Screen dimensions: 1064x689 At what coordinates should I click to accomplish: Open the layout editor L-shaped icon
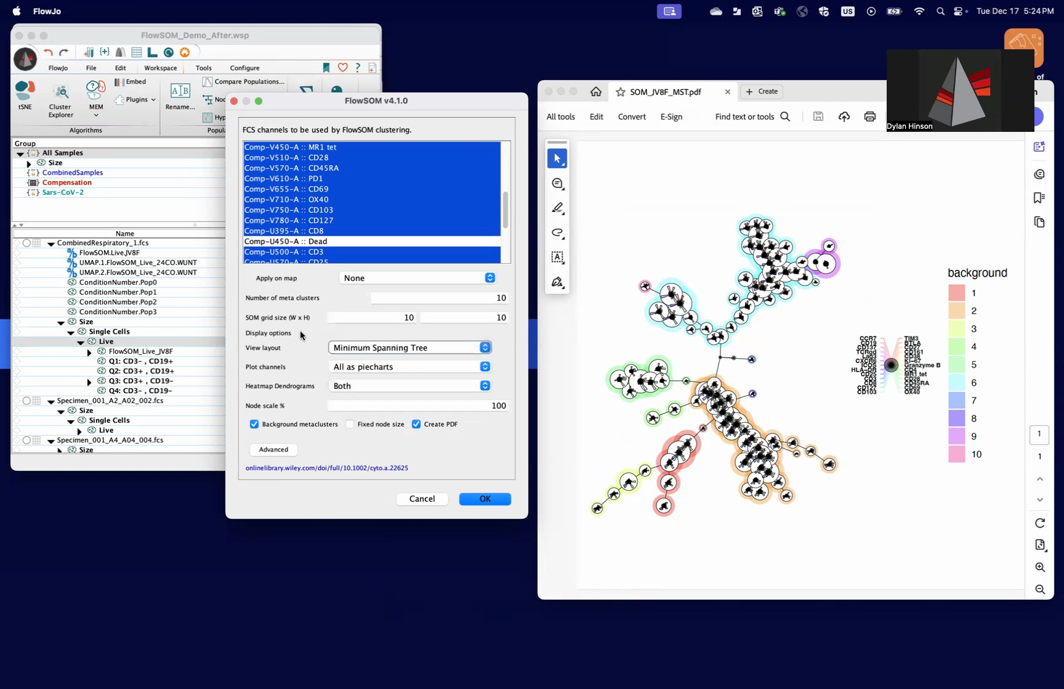coord(152,52)
